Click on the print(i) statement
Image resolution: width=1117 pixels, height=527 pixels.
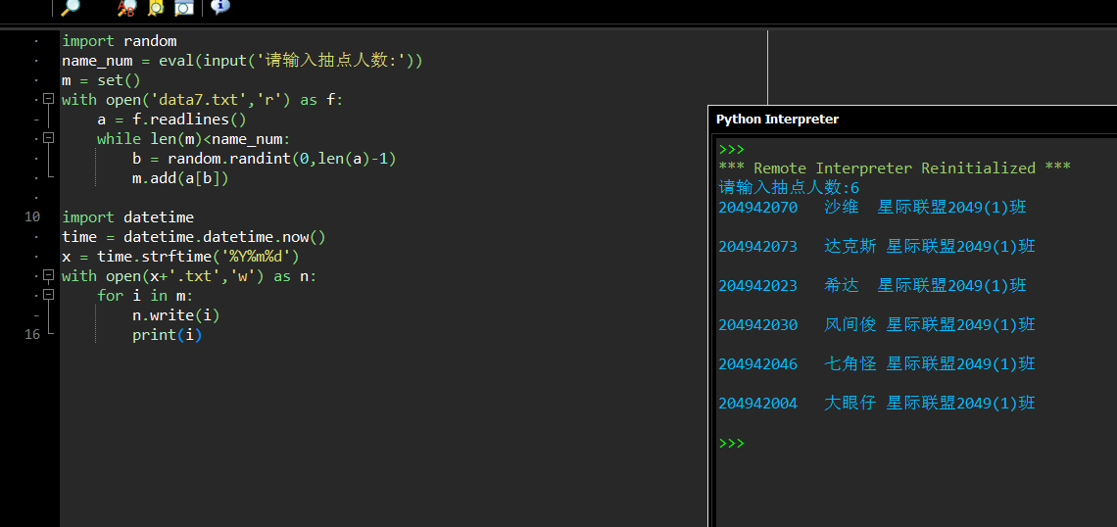[x=167, y=334]
